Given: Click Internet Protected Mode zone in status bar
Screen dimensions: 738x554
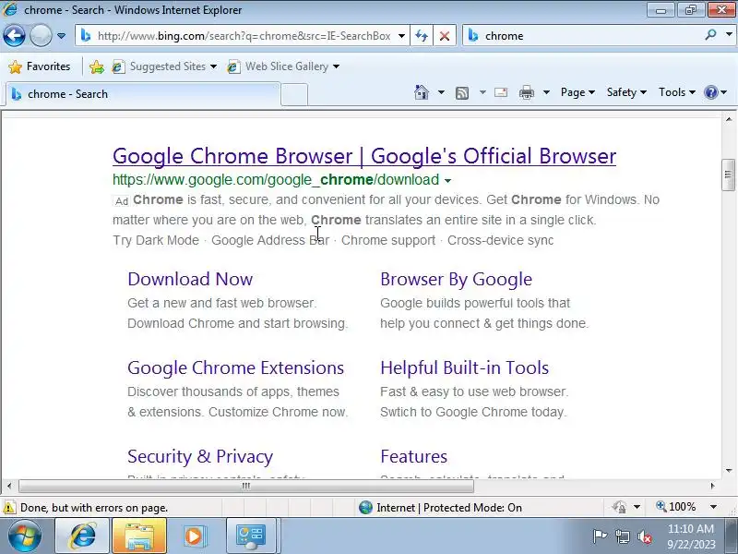Looking at the screenshot, I should click(x=440, y=507).
